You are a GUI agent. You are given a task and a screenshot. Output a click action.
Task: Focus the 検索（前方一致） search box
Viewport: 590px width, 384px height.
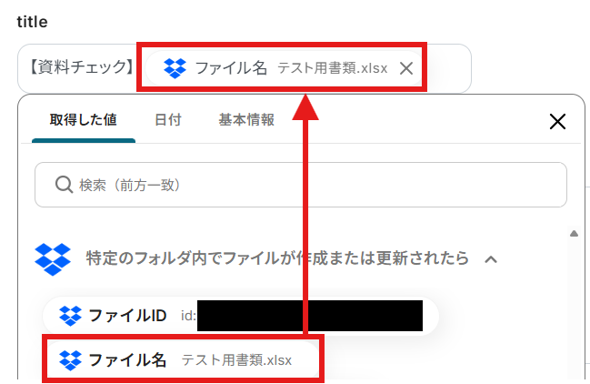301,185
